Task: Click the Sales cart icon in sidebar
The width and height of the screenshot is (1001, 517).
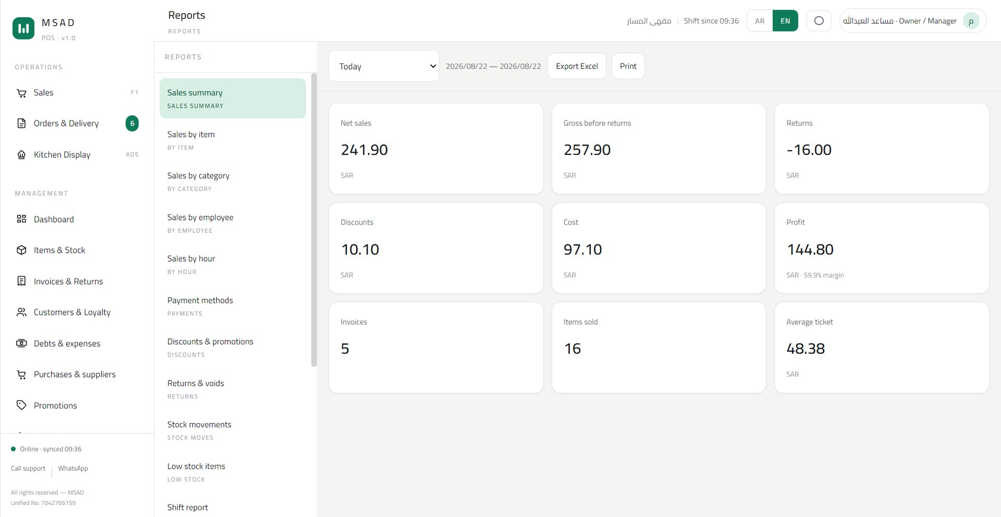Action: pos(21,93)
